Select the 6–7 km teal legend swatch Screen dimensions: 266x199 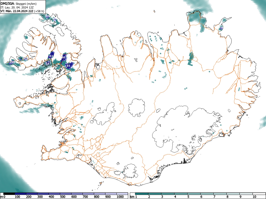click(207, 194)
